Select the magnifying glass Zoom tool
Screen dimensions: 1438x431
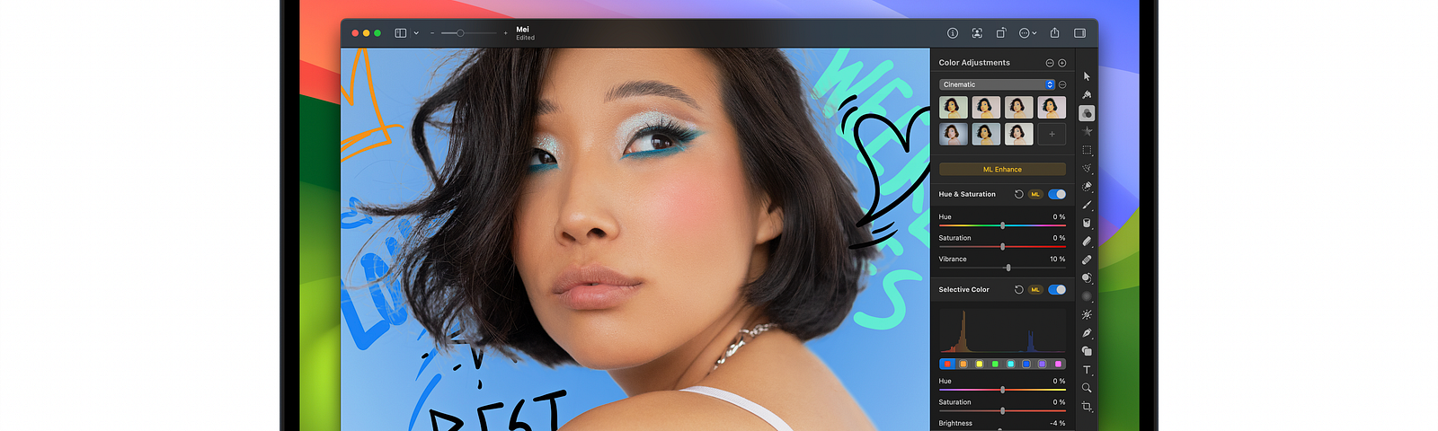coord(1087,388)
